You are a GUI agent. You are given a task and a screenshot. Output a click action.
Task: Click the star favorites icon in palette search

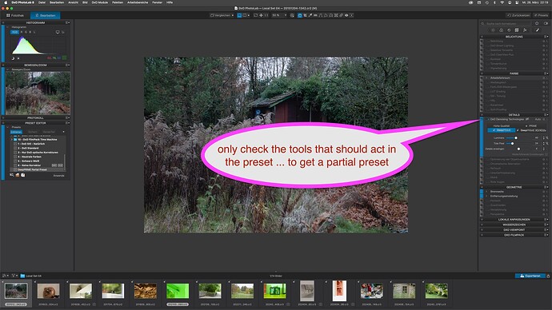[x=537, y=23]
